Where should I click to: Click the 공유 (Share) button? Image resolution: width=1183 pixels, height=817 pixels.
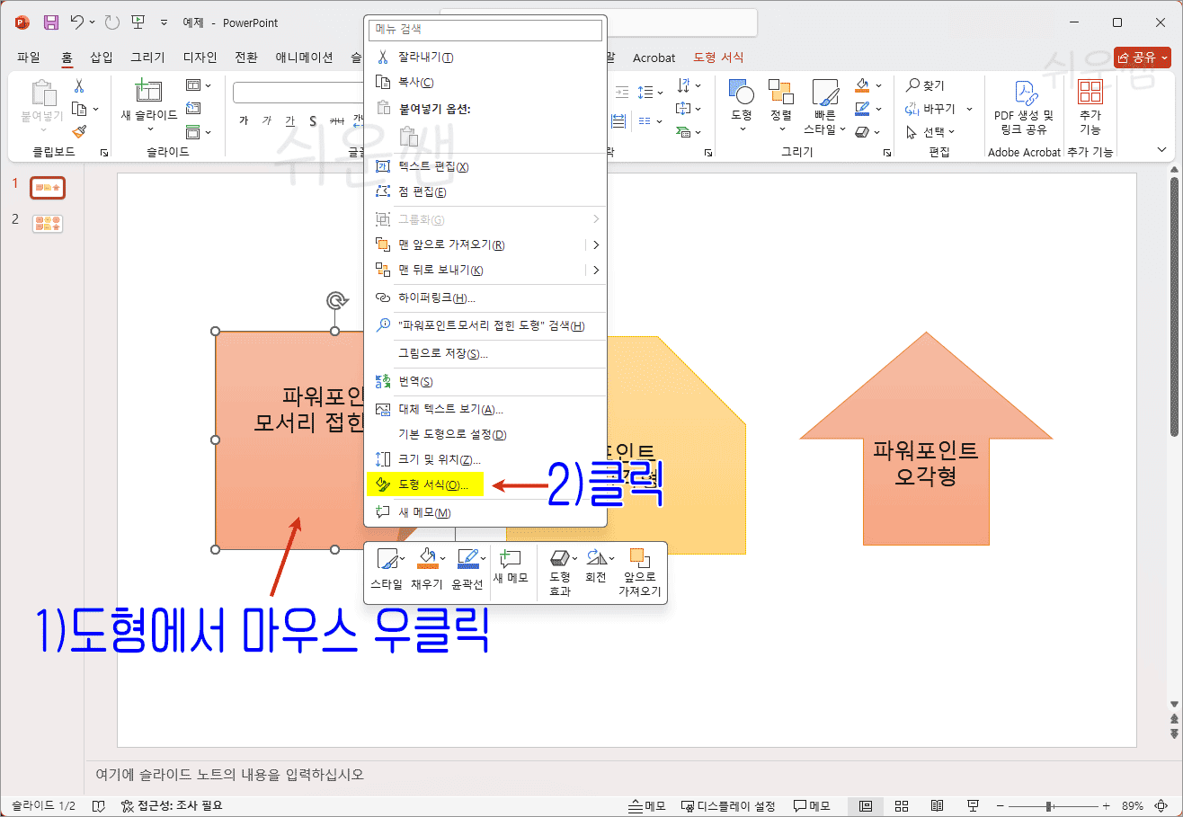pos(1143,56)
